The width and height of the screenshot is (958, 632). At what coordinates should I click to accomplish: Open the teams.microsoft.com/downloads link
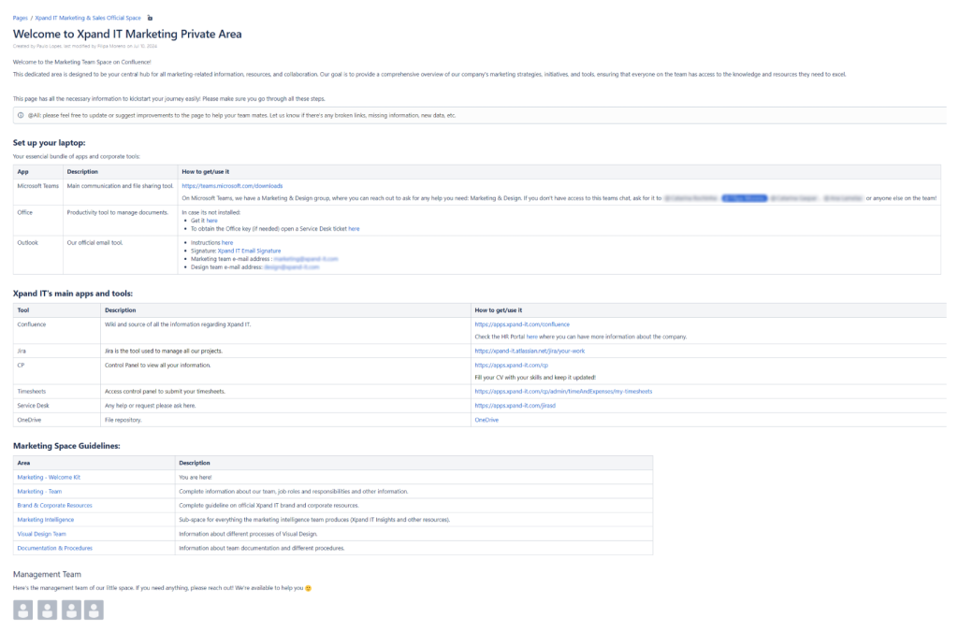click(232, 186)
